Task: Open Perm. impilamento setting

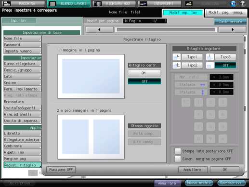Action: [x=22, y=89]
